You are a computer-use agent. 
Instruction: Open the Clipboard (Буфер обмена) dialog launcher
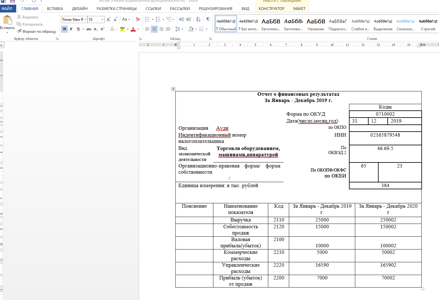pos(57,39)
